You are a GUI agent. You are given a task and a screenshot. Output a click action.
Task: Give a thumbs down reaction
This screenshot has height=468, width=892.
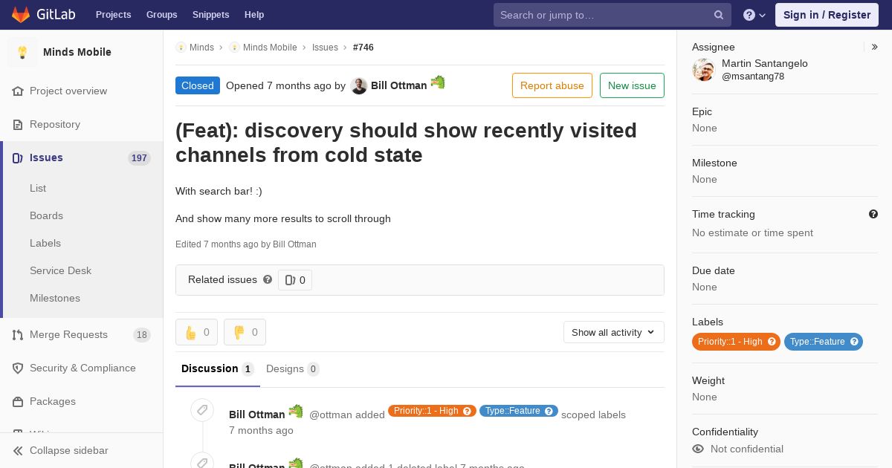[x=245, y=332]
